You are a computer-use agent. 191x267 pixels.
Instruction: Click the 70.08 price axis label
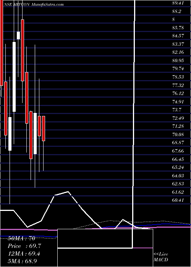point(178,135)
